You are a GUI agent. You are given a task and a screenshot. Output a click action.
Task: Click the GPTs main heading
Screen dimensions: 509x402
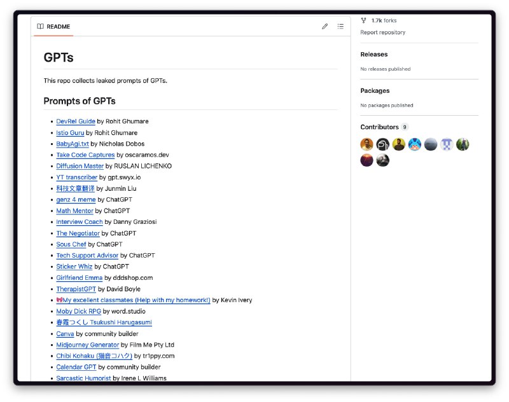click(59, 57)
